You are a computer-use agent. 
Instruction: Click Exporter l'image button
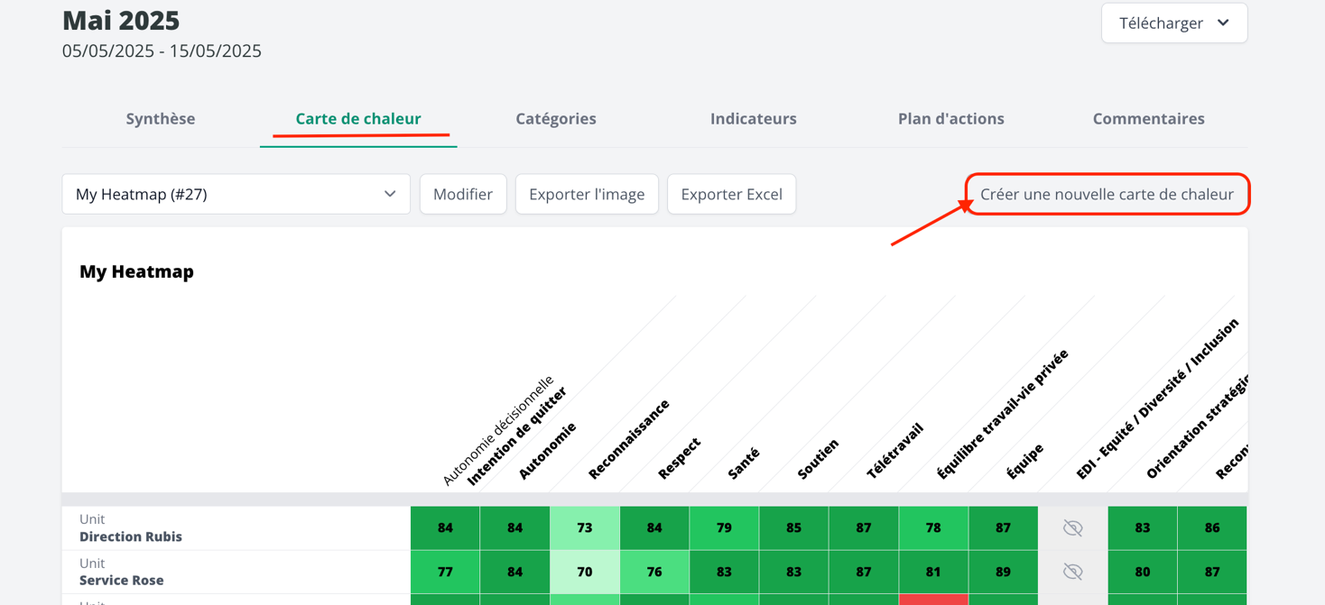pyautogui.click(x=587, y=194)
